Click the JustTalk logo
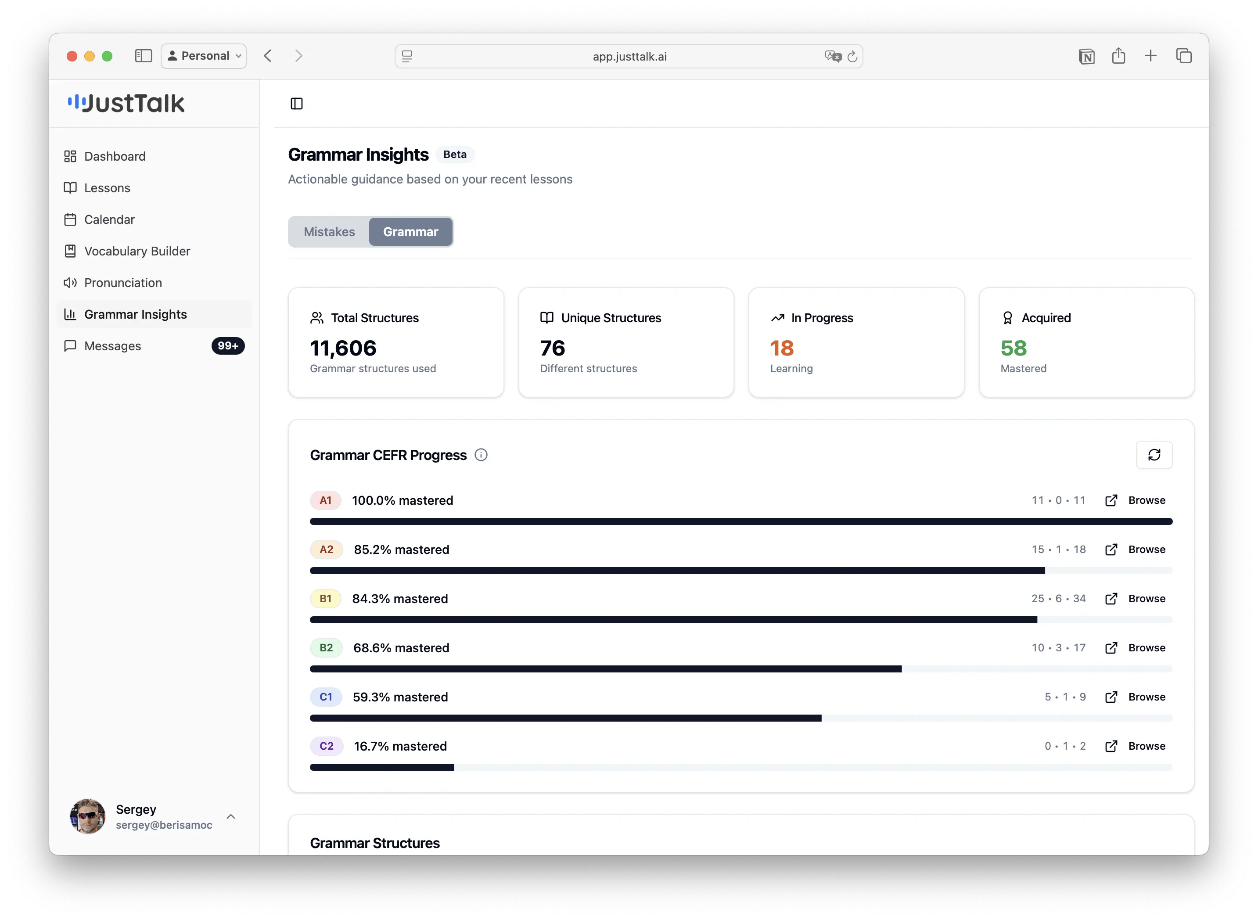The image size is (1258, 920). point(126,103)
